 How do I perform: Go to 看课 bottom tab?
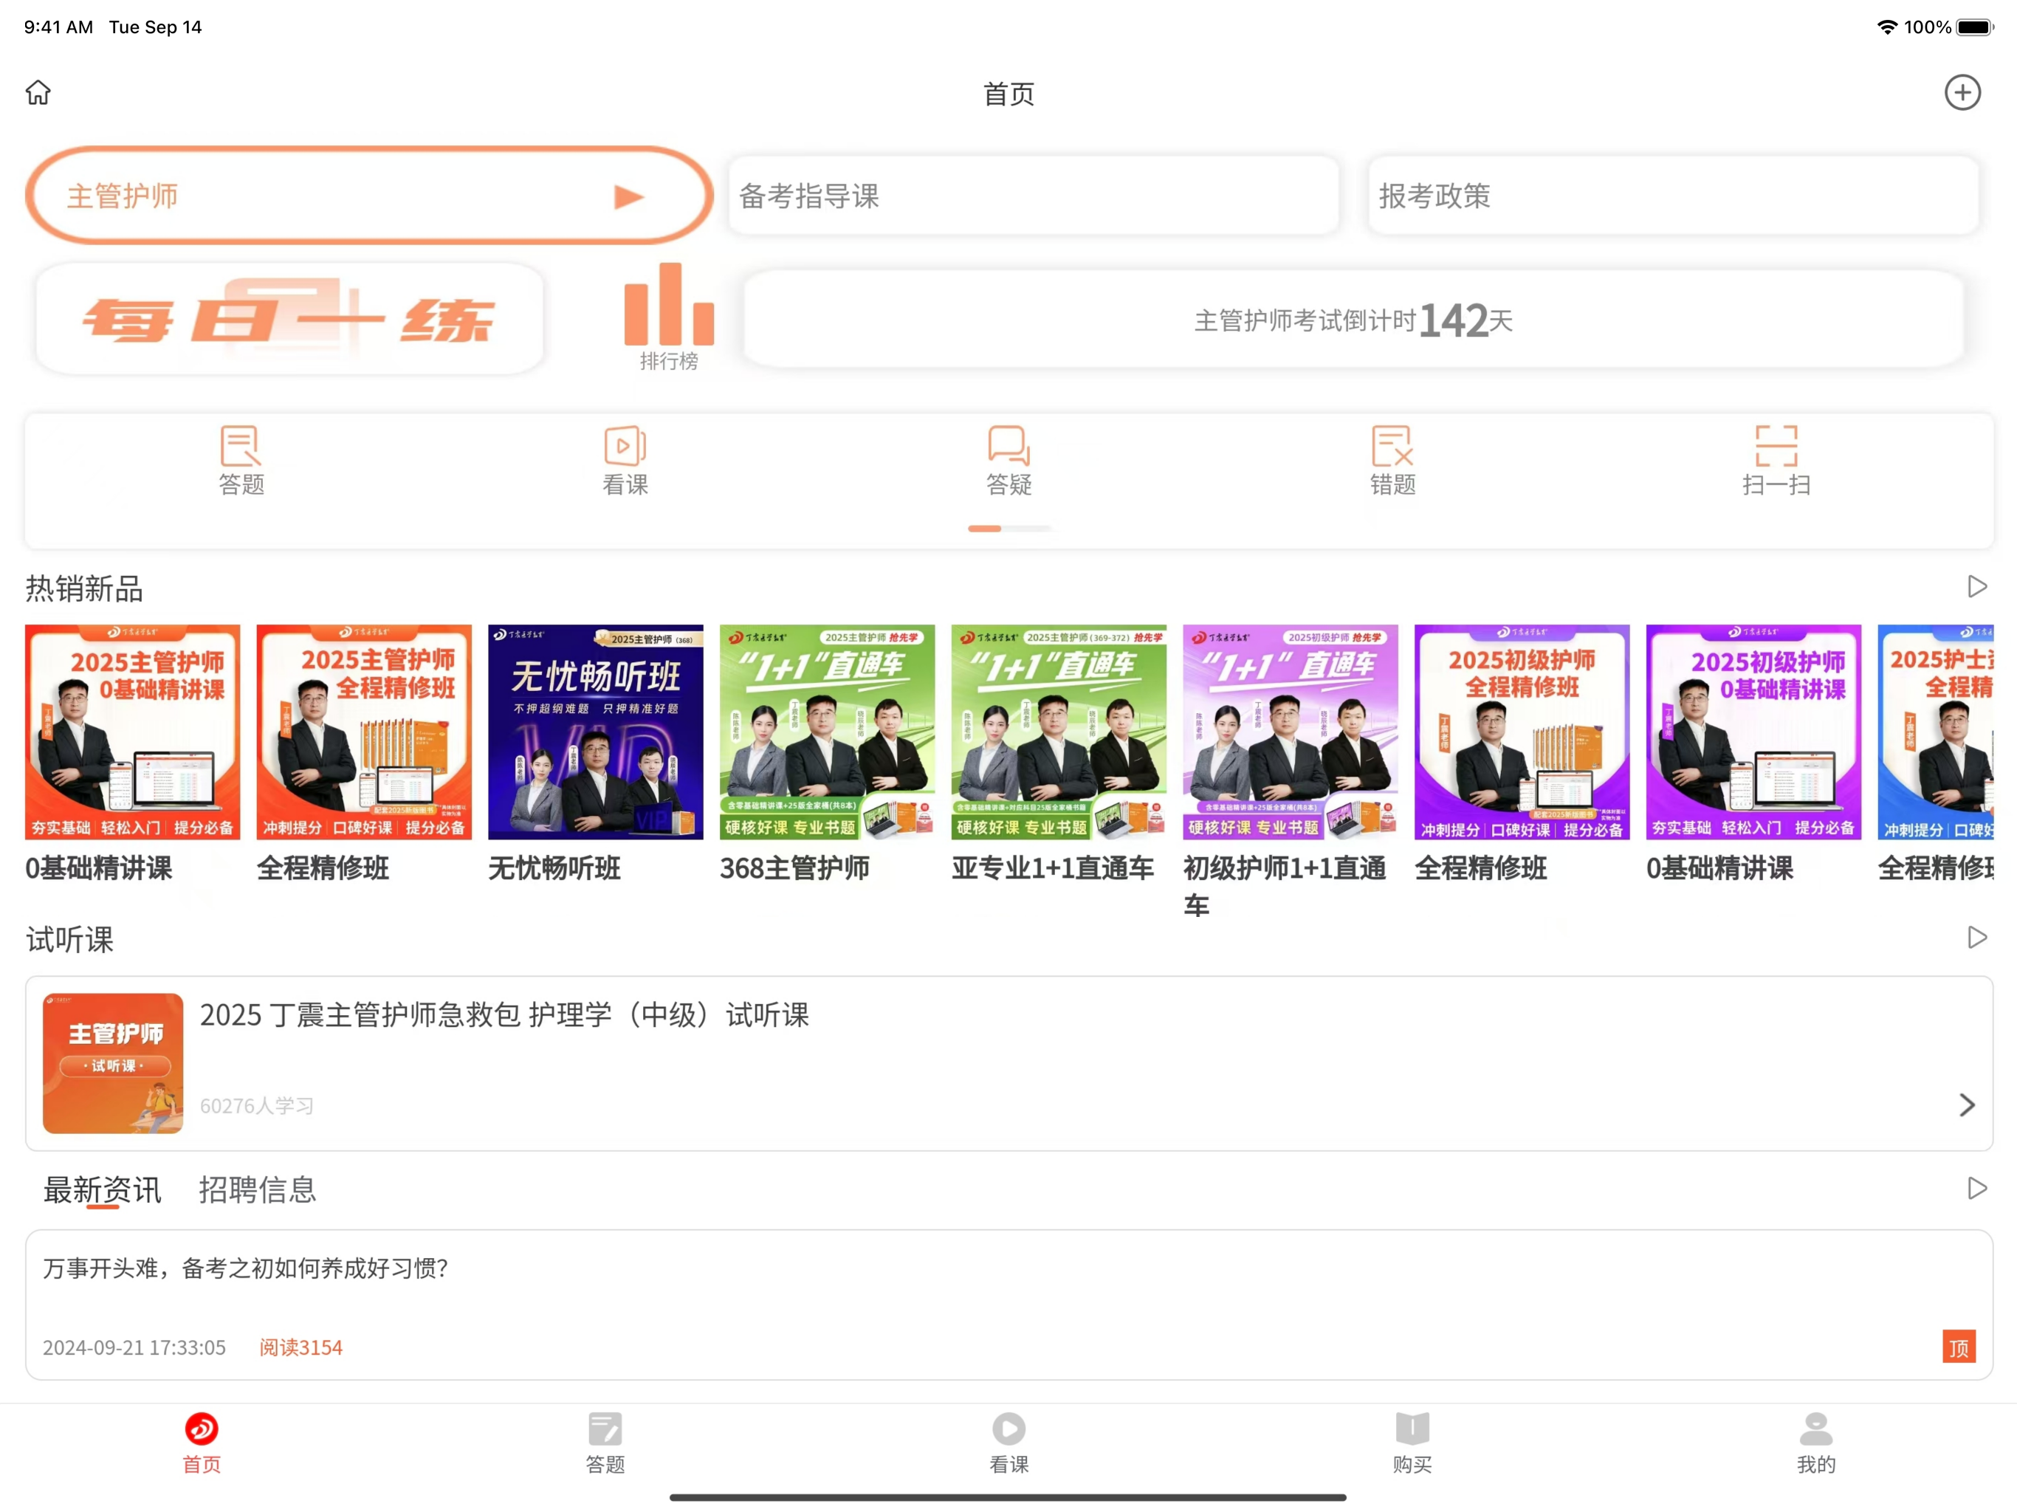tap(1008, 1443)
